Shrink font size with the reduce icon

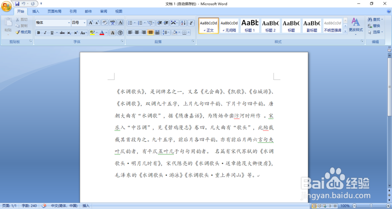(x=97, y=23)
